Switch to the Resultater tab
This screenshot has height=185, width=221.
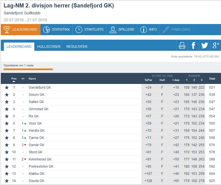(x=77, y=47)
